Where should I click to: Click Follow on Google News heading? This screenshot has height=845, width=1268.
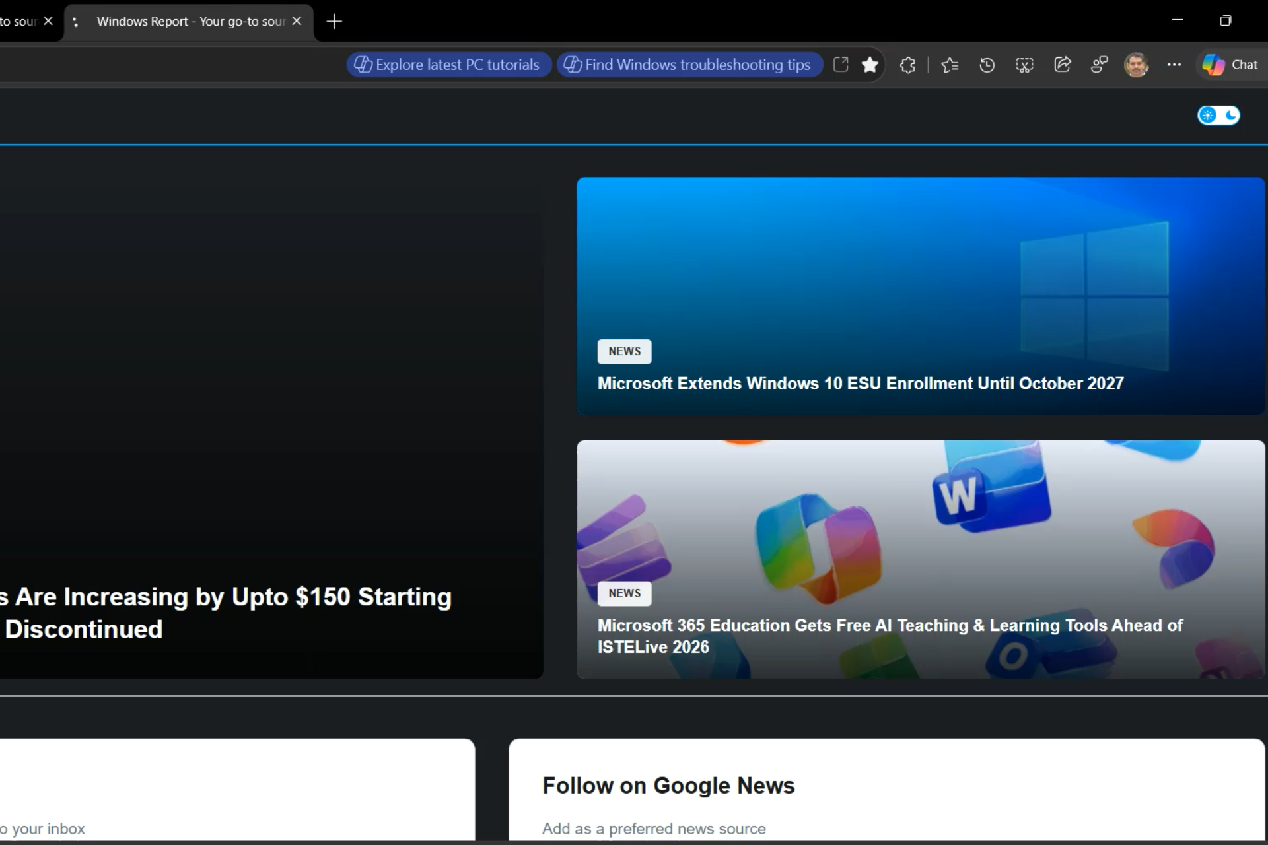pyautogui.click(x=668, y=786)
